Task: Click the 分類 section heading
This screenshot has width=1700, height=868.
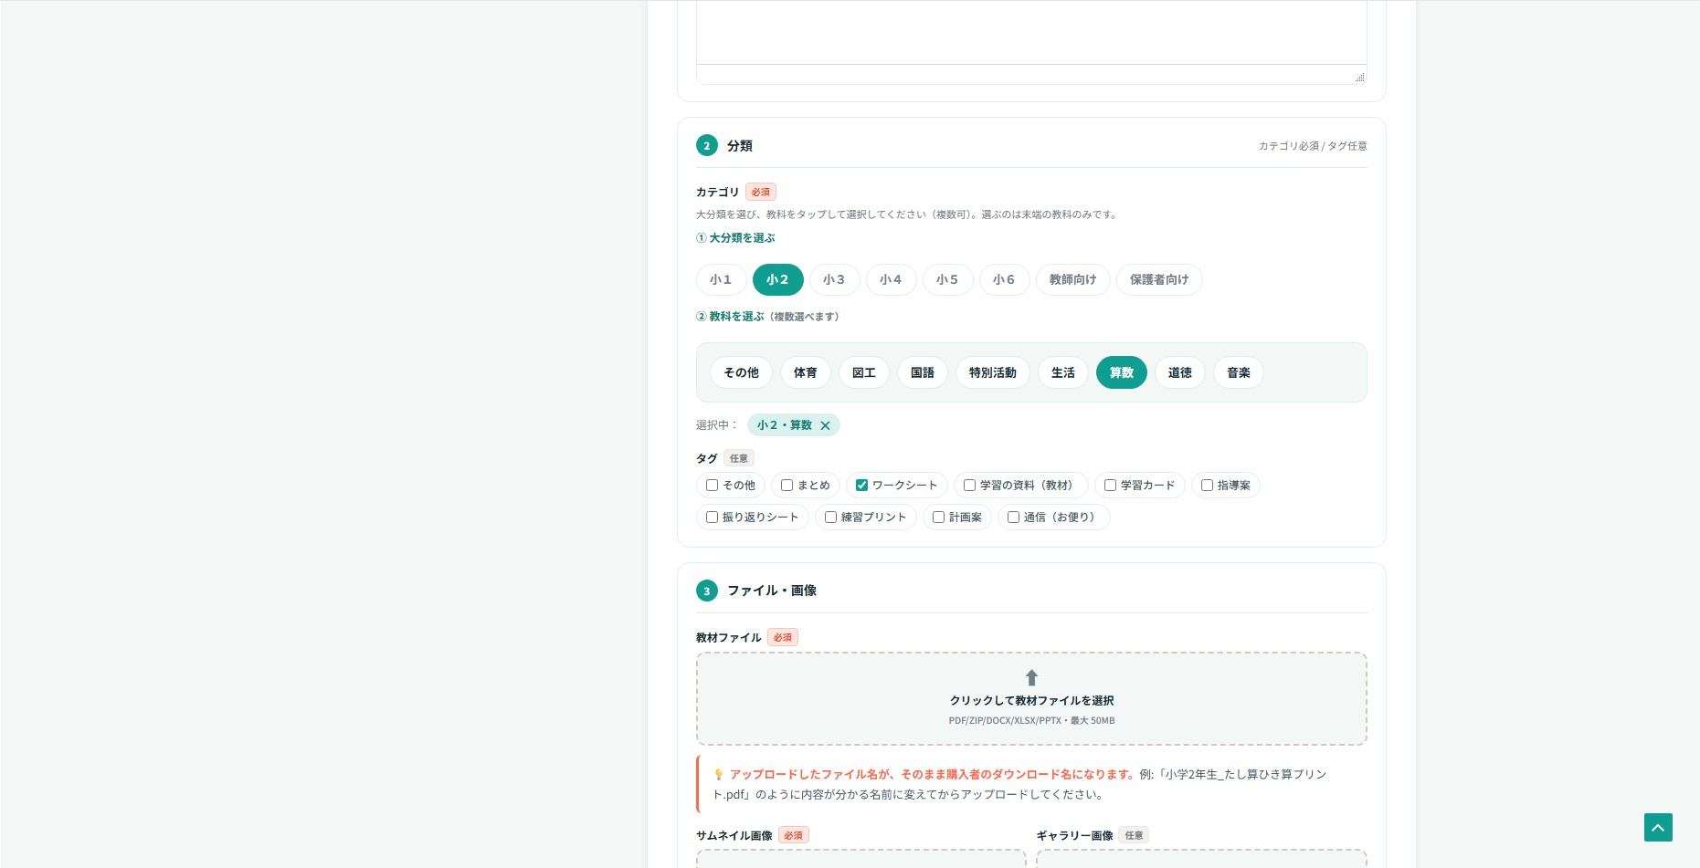Action: (x=740, y=146)
